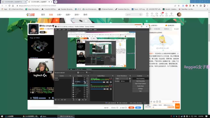Move the scene up in the Scenes list

point(62,100)
